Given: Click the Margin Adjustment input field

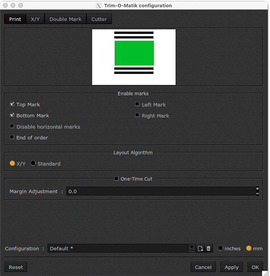Looking at the screenshot, I should coord(160,191).
